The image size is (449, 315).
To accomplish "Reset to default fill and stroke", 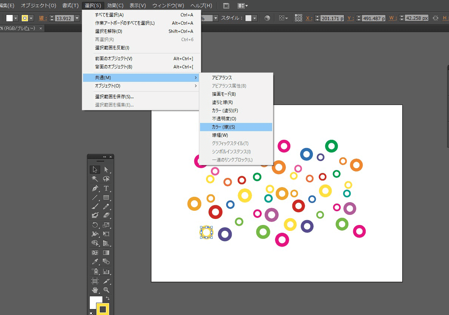I will tap(91, 313).
